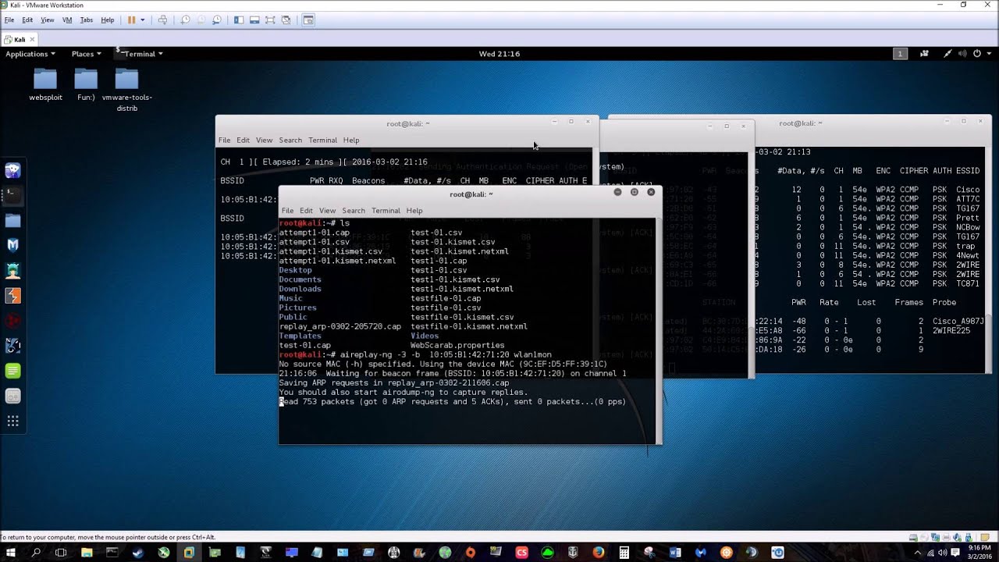
Task: Open View menu in front terminal window
Action: tap(327, 211)
